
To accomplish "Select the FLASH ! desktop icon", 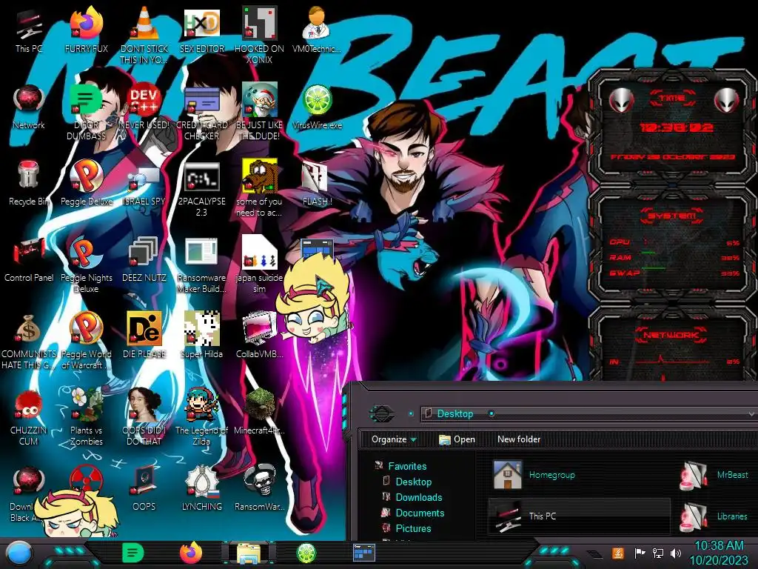I will [317, 184].
